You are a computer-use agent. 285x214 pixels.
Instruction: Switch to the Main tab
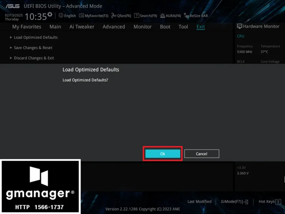click(55, 27)
